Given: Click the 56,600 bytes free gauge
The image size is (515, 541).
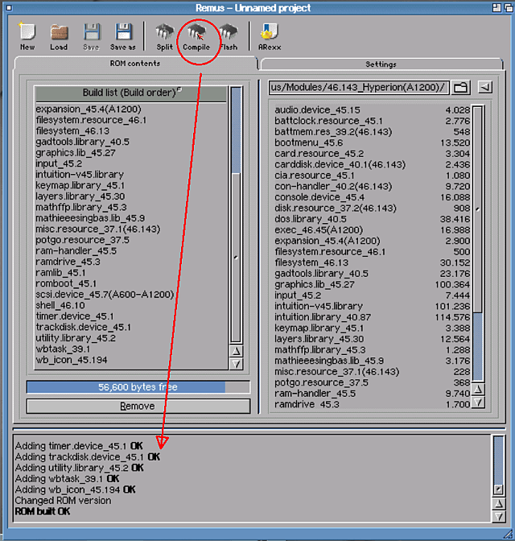Looking at the screenshot, I should pyautogui.click(x=126, y=387).
